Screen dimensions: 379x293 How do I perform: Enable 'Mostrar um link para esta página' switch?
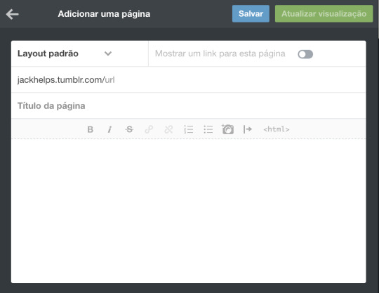tap(305, 54)
